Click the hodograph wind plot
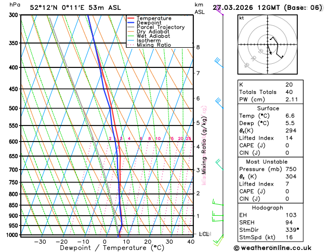The height and width of the screenshot is (252, 327). point(267,45)
